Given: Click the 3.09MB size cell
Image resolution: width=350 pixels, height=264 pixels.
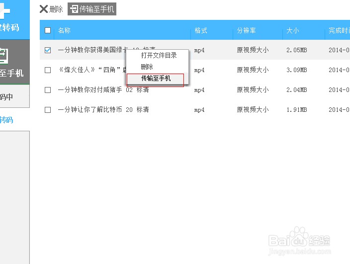Looking at the screenshot, I should pyautogui.click(x=297, y=70).
